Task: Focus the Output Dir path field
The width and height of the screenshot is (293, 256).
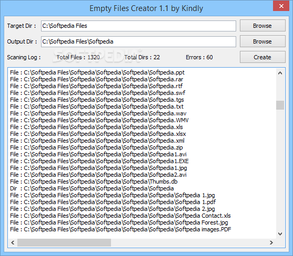Action: pos(138,41)
